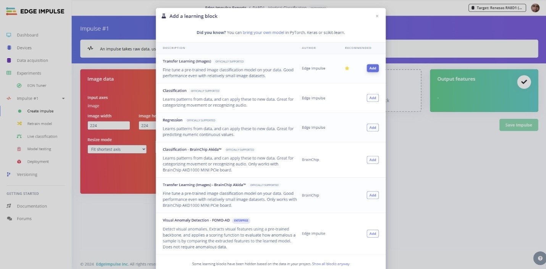546x269 pixels.
Task: Open the Versioning page
Action: point(27,175)
